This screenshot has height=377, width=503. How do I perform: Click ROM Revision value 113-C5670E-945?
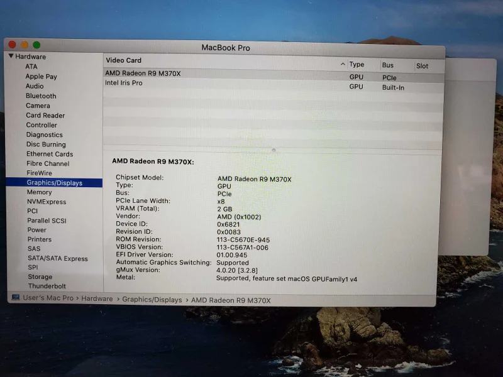click(243, 240)
